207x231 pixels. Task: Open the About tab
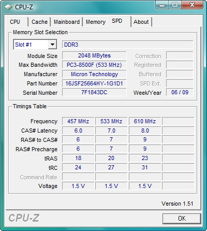point(141,22)
